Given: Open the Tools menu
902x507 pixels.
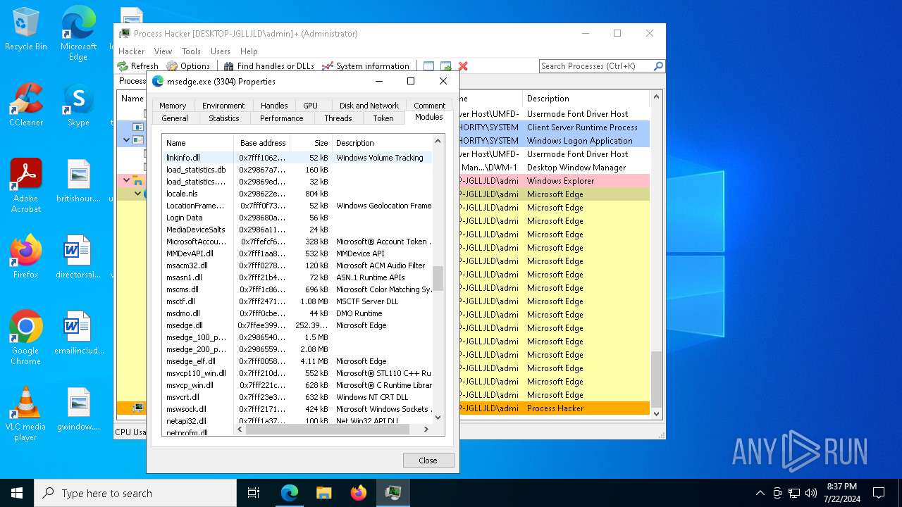Looking at the screenshot, I should 191,51.
